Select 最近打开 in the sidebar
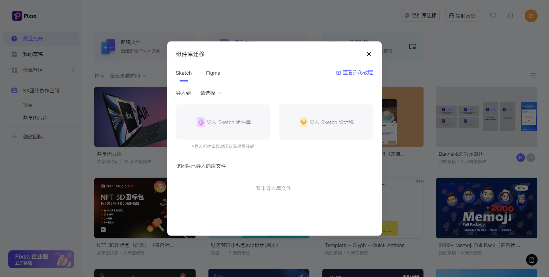Screen dimensions: 549x277 click(x=33, y=39)
